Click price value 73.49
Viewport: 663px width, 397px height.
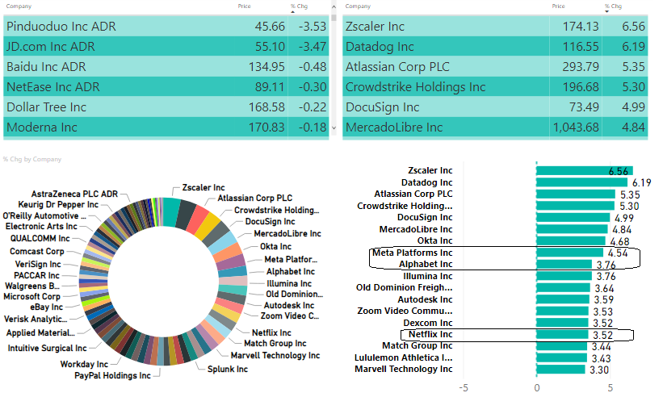click(x=584, y=107)
